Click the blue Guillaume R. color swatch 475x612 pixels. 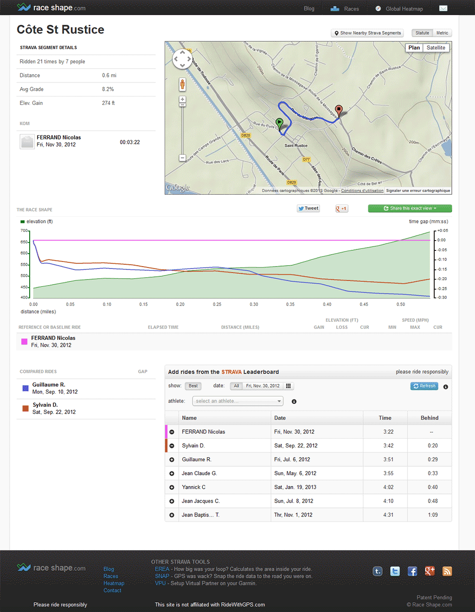(26, 388)
